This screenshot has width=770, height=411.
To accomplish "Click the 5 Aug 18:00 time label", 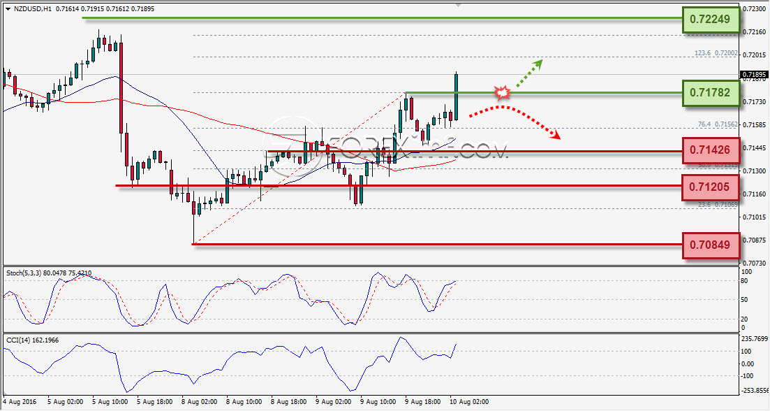I will [x=155, y=402].
